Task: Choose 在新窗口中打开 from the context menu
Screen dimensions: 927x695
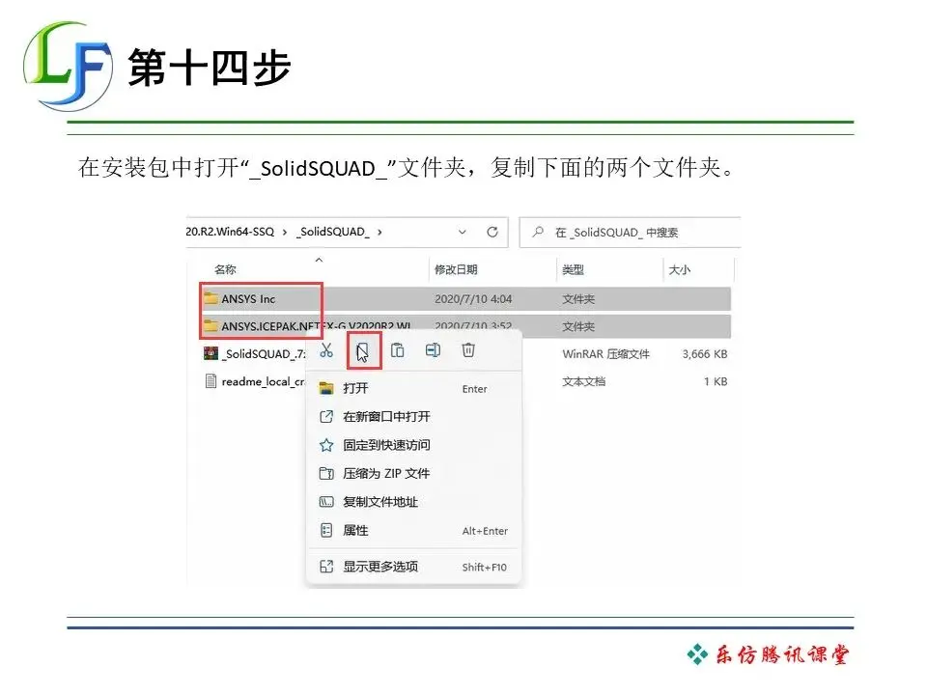Action: (414, 417)
